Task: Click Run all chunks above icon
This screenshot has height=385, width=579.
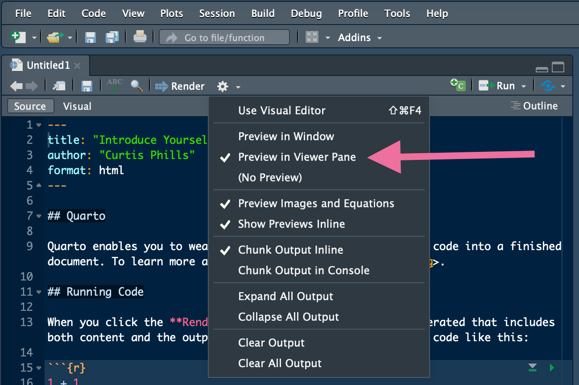Action: tap(532, 368)
